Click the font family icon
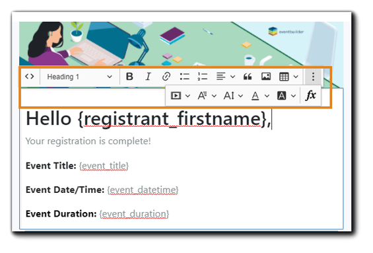 [202, 96]
